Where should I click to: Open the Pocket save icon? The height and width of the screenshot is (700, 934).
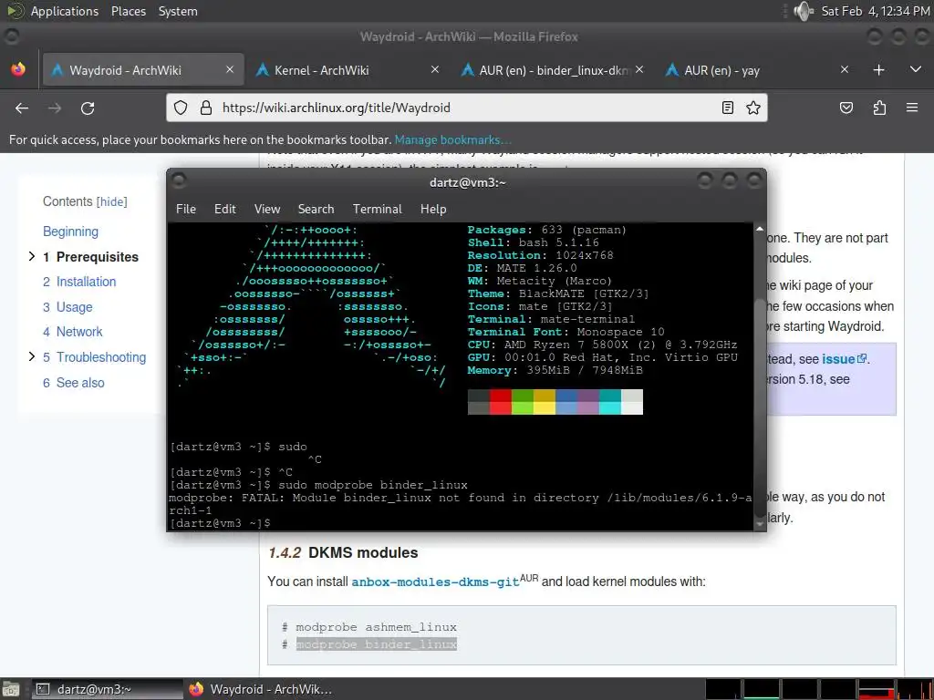846,108
